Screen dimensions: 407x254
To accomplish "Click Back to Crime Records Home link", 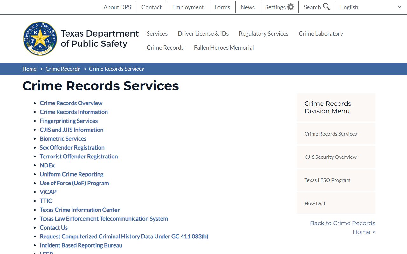I will click(342, 227).
